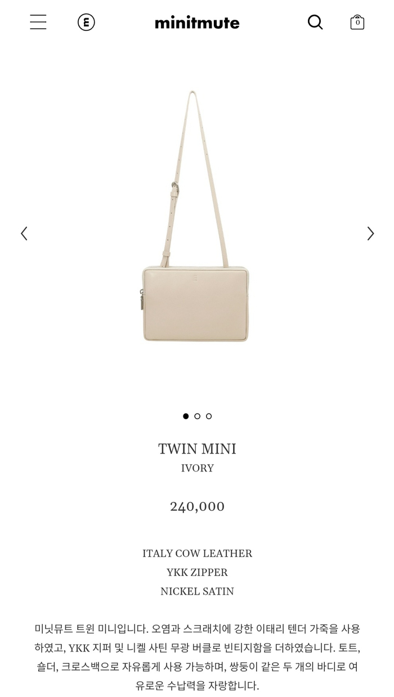Click the circular E brand icon
394x697 pixels.
click(x=86, y=23)
